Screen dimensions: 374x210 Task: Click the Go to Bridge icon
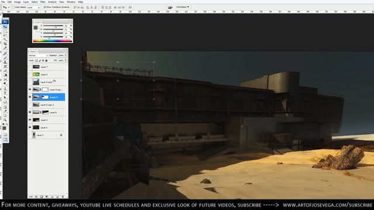[x=170, y=7]
